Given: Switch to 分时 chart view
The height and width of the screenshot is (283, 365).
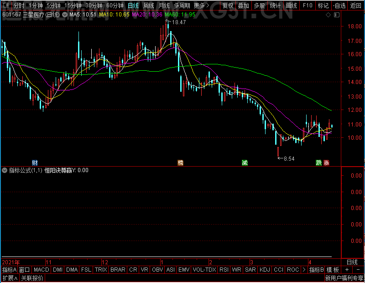Looking at the screenshot, I should (x=19, y=5).
